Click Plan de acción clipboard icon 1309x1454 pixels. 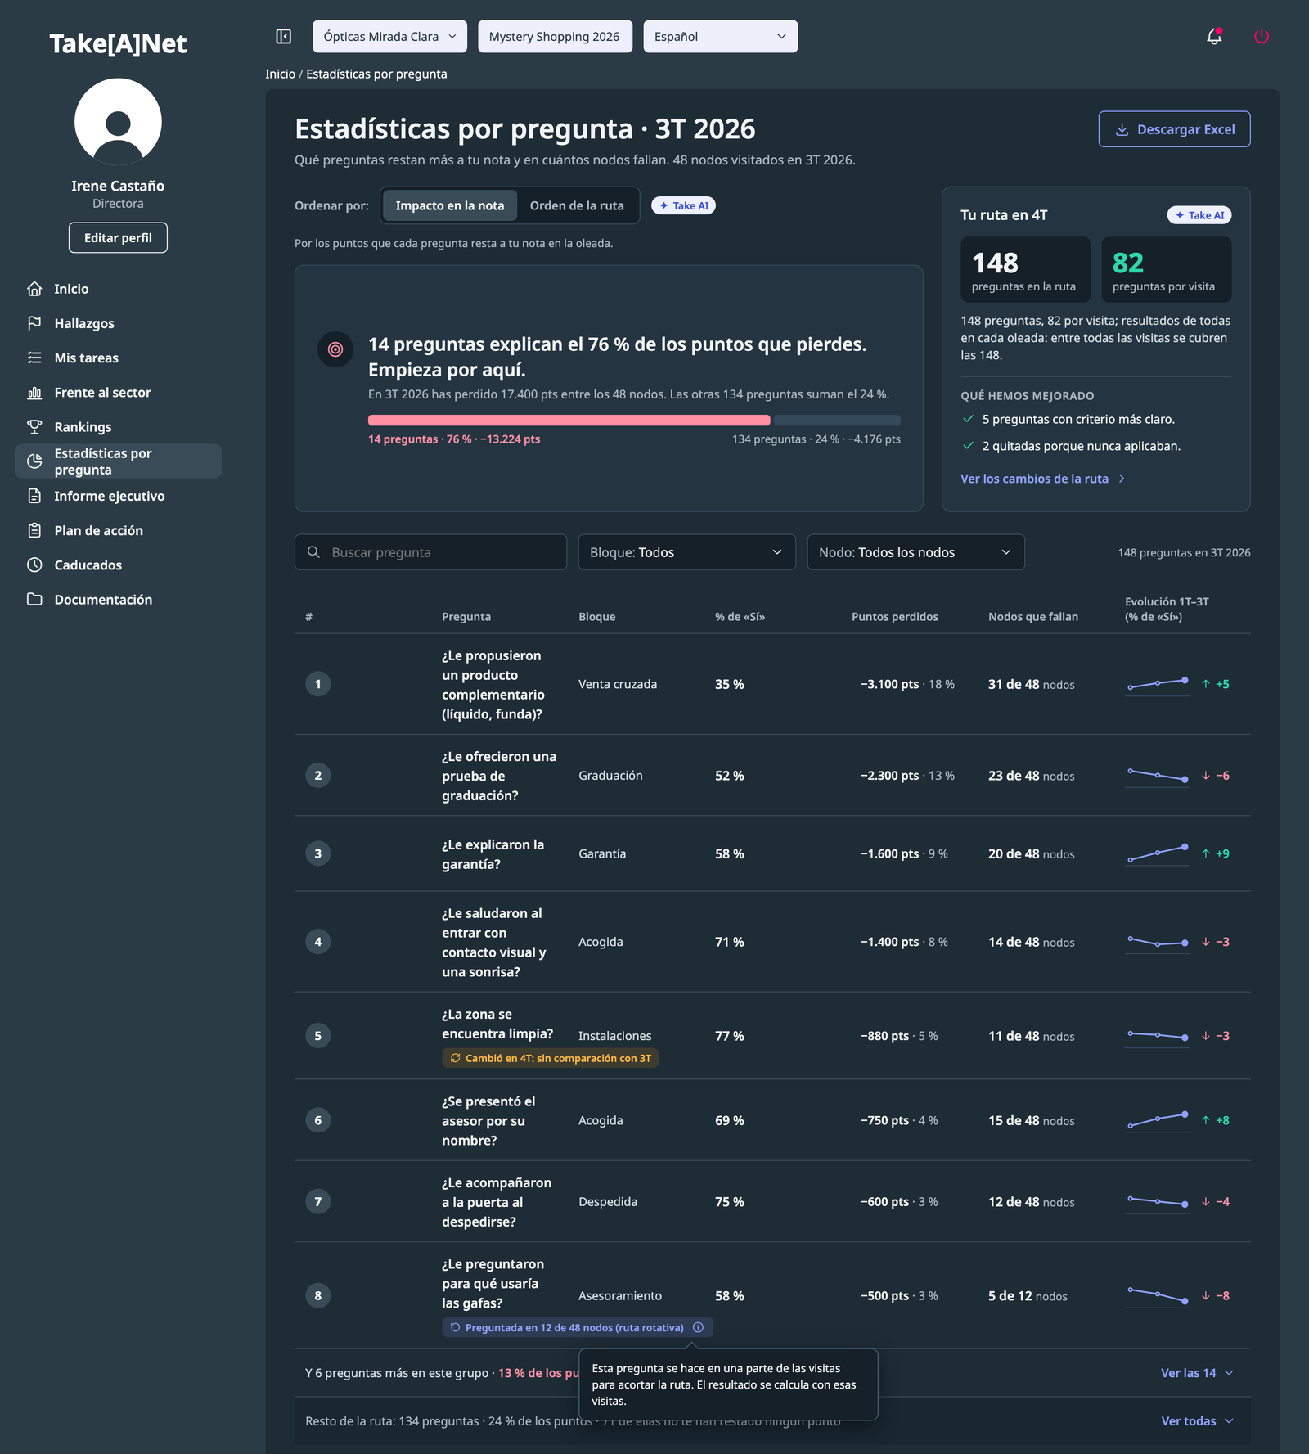click(x=34, y=530)
